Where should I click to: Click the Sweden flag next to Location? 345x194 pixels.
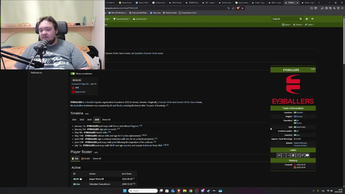point(295,112)
